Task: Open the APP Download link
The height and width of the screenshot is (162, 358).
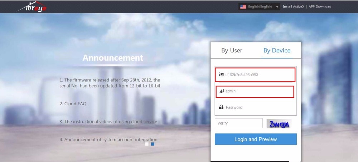Action: click(320, 6)
